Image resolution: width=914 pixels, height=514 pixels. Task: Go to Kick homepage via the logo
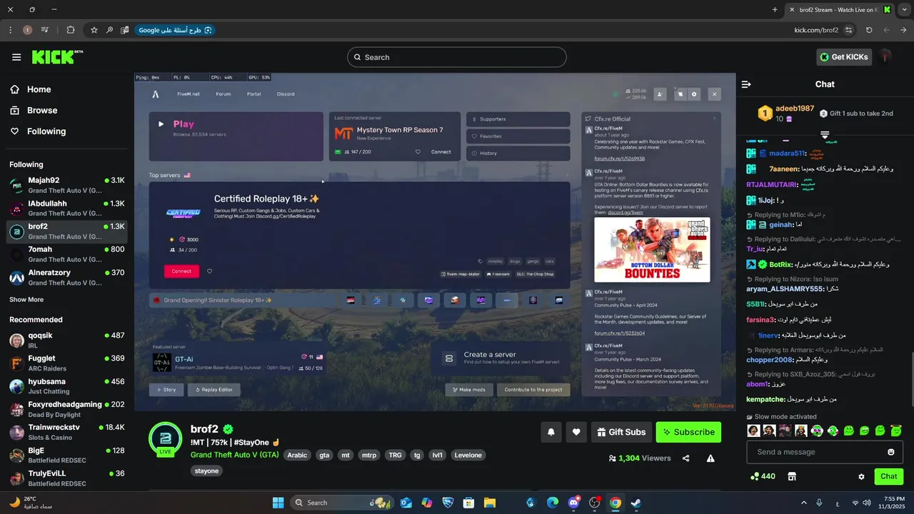click(57, 57)
